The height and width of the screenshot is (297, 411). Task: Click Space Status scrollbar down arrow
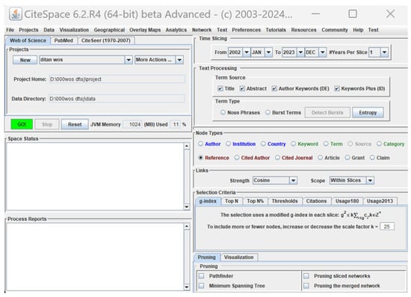click(x=187, y=206)
